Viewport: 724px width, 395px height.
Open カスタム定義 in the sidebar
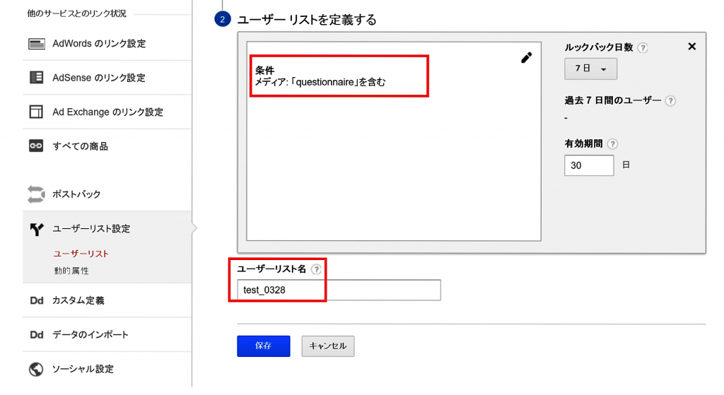[78, 300]
